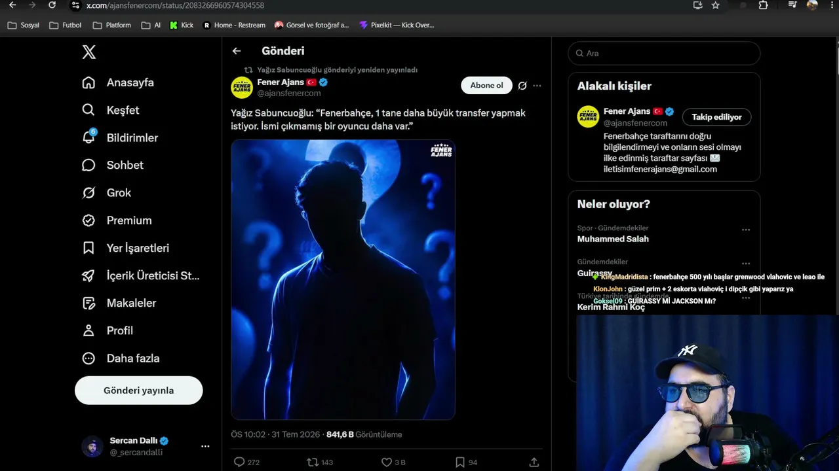The height and width of the screenshot is (471, 839).
Task: Click the Abone ol subscribe button
Action: point(486,85)
